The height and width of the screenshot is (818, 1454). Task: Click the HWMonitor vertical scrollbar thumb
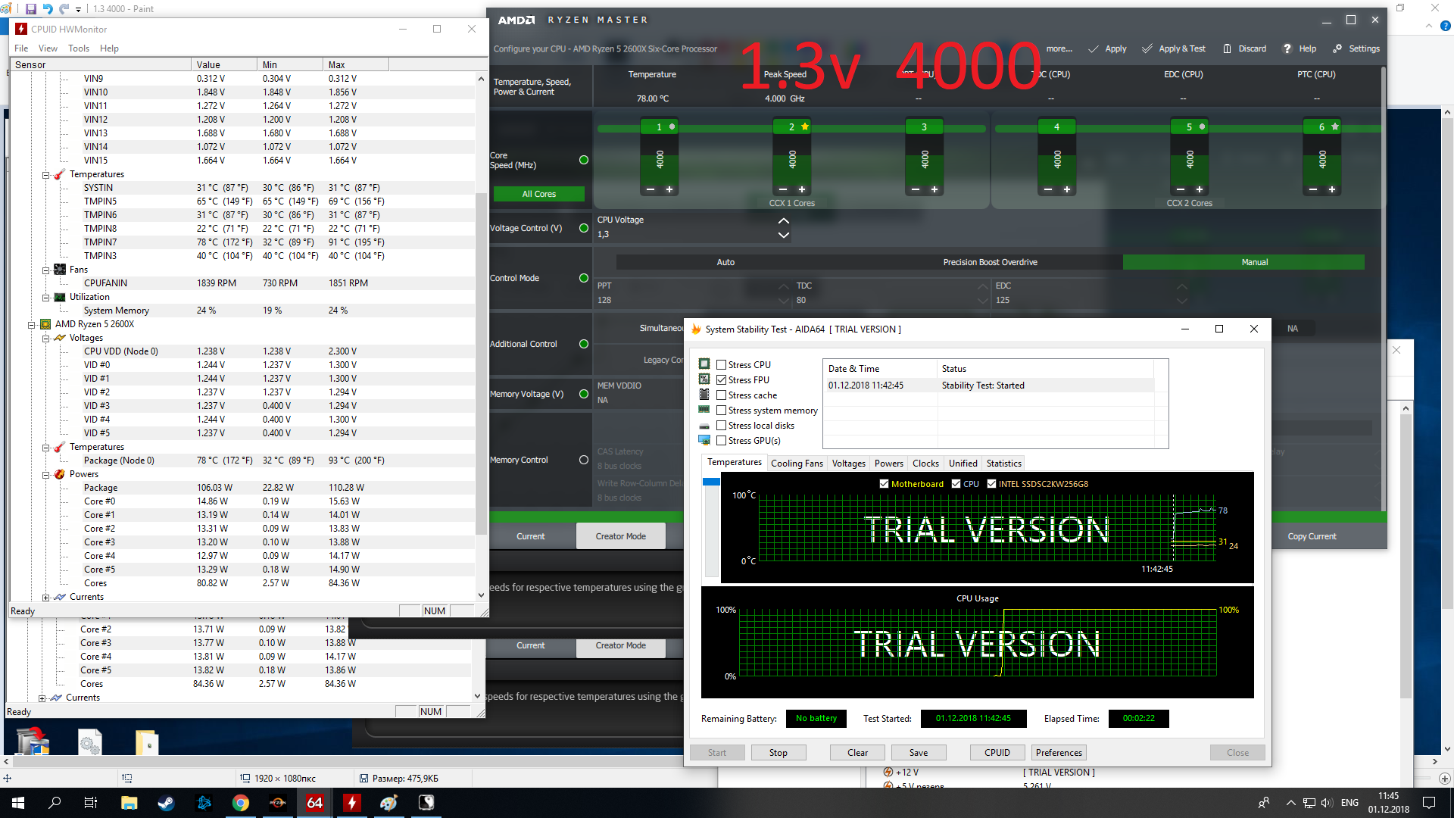click(x=481, y=364)
